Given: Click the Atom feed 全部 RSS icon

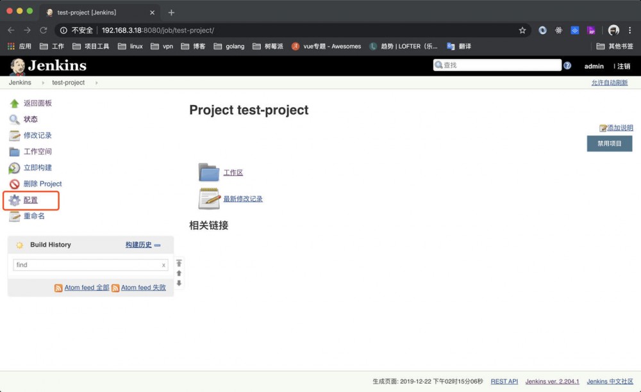Looking at the screenshot, I should [x=58, y=287].
